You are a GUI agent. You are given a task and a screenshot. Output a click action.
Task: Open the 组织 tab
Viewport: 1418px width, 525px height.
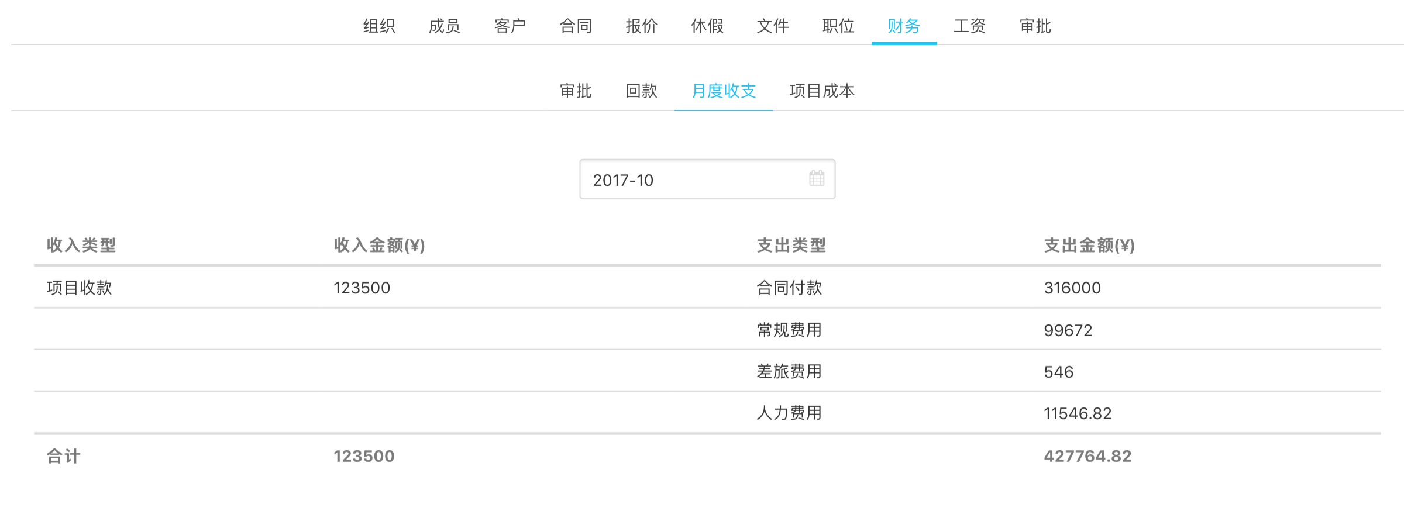[x=379, y=26]
